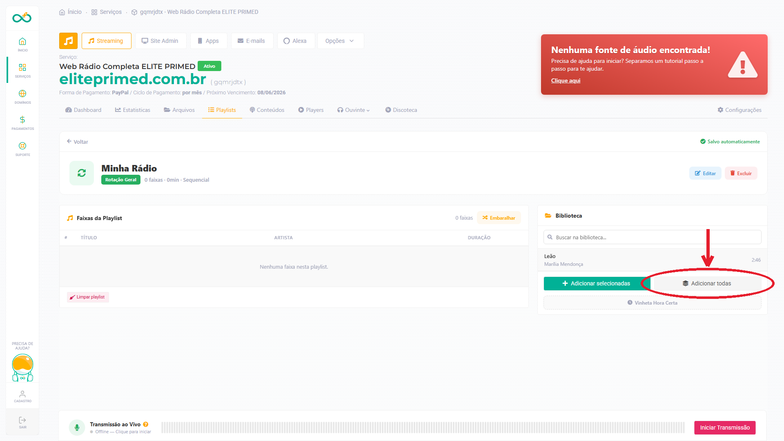Click Iniciar Transmissão button
Image resolution: width=784 pixels, height=441 pixels.
(725, 428)
